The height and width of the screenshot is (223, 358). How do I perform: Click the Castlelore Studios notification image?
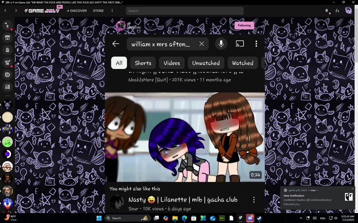[348, 197]
